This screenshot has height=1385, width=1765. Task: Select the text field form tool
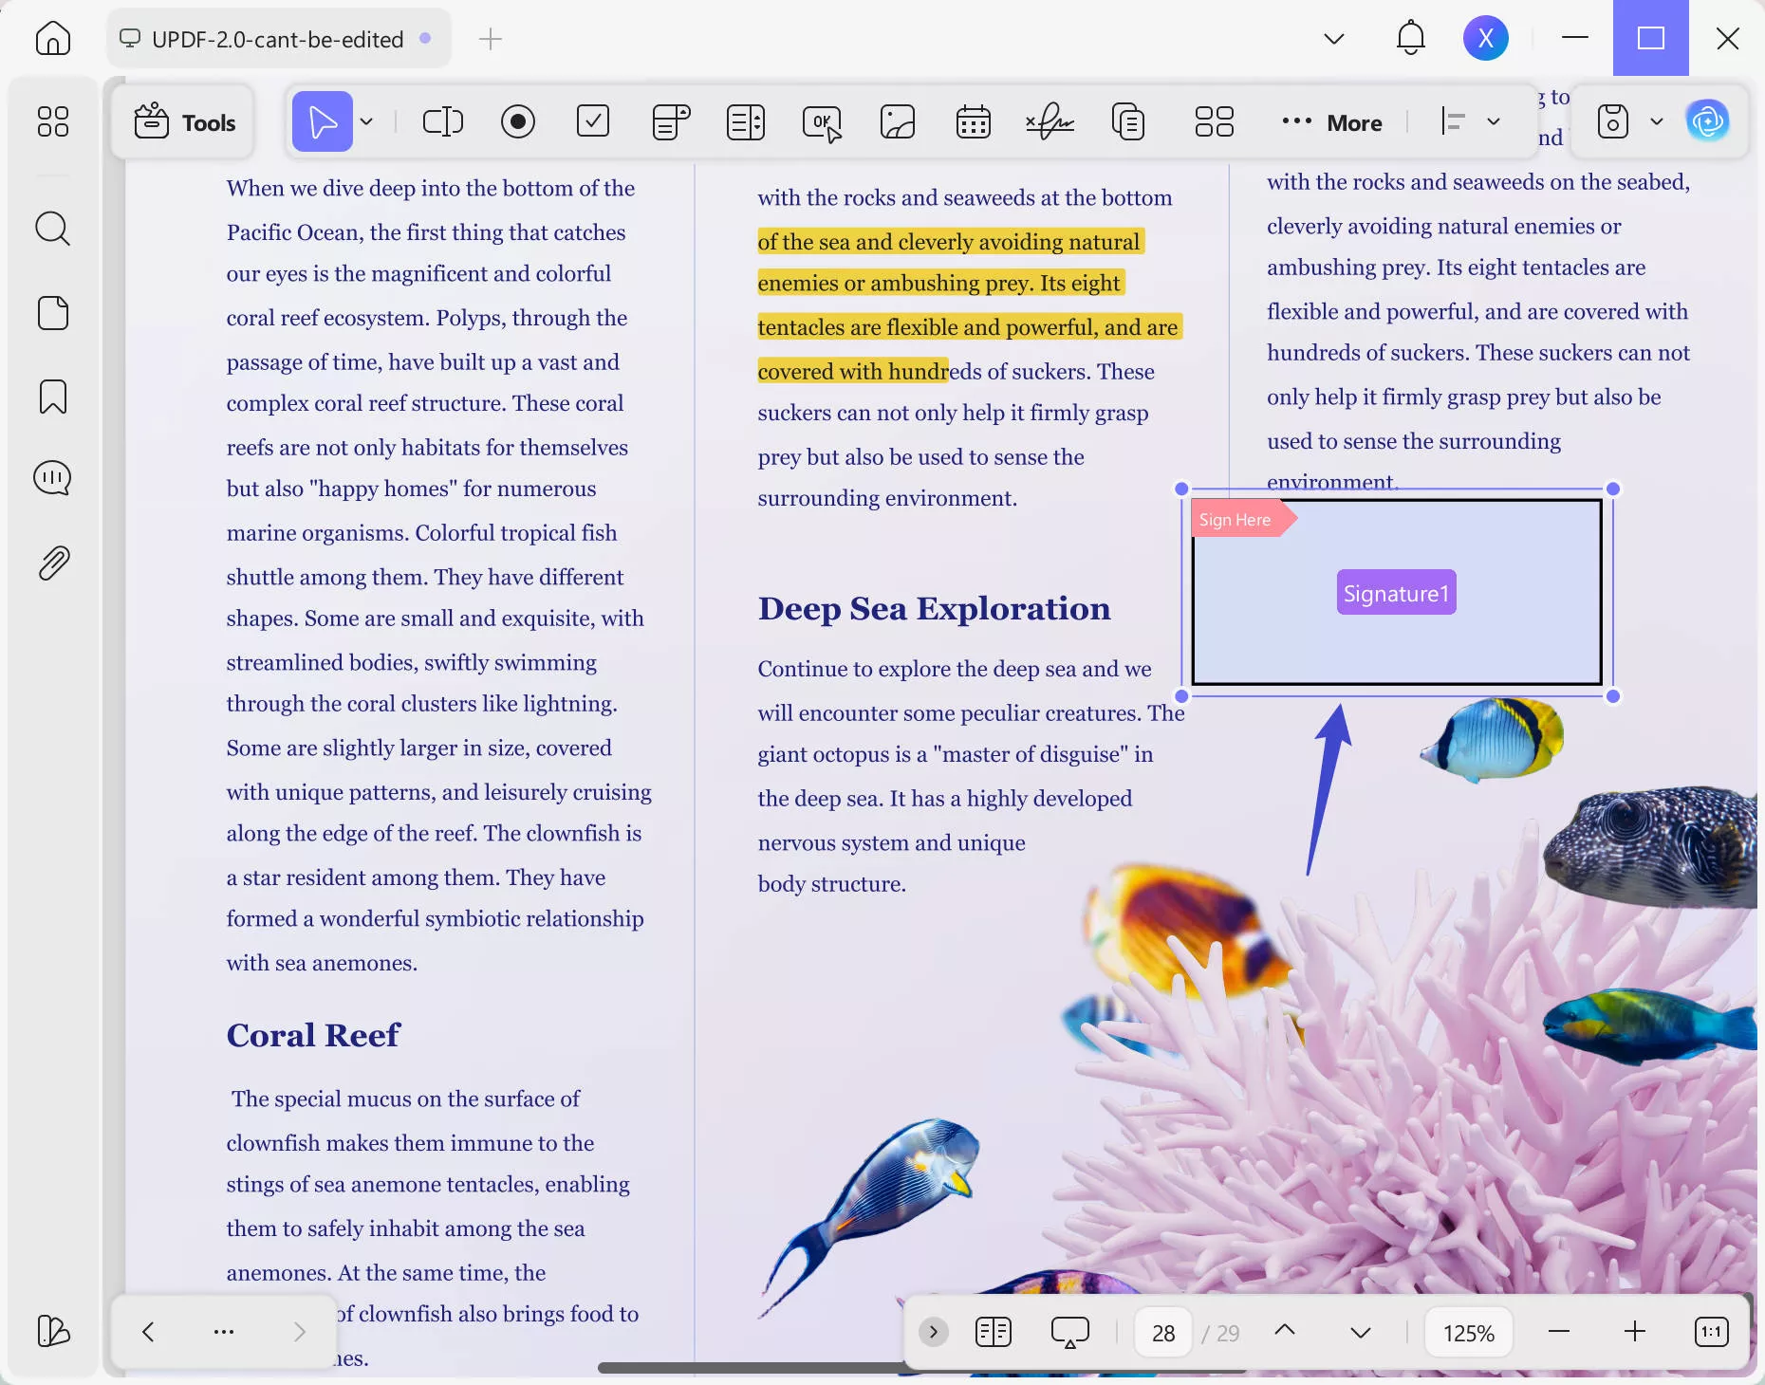(x=442, y=121)
